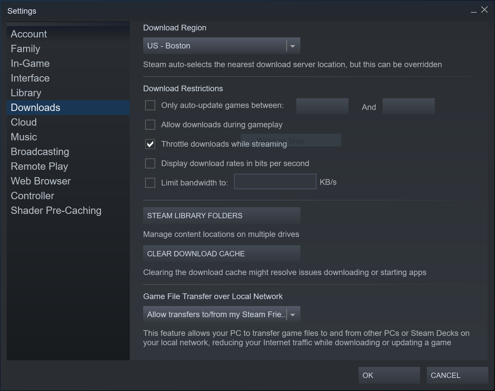495x391 pixels.
Task: Select Downloads in the sidebar
Action: pos(68,108)
